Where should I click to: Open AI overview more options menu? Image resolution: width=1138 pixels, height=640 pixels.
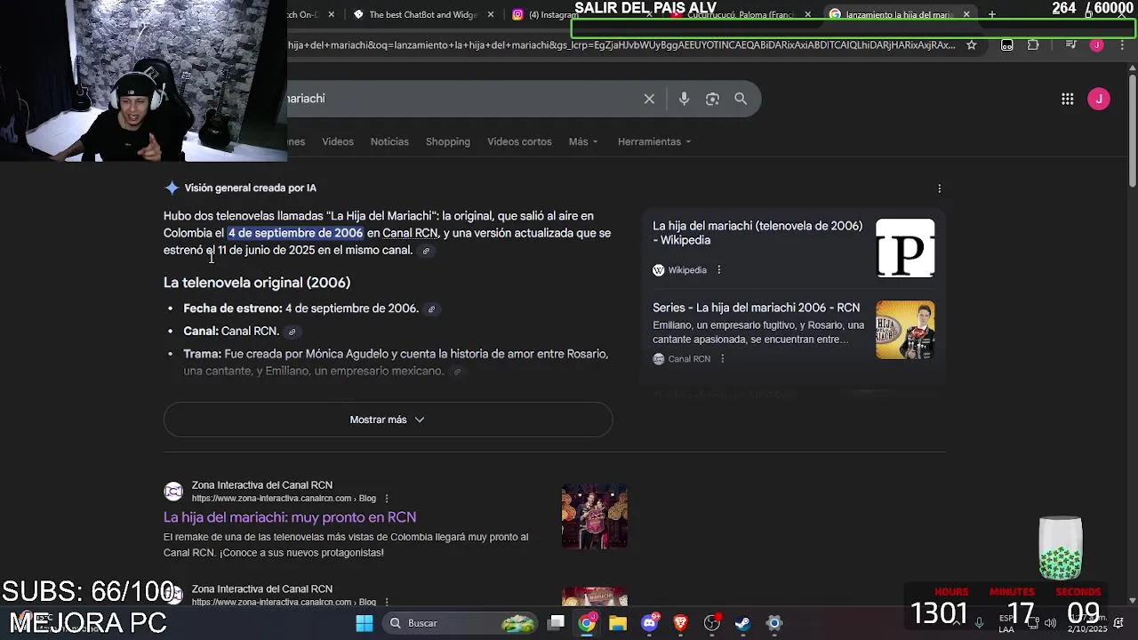[939, 188]
